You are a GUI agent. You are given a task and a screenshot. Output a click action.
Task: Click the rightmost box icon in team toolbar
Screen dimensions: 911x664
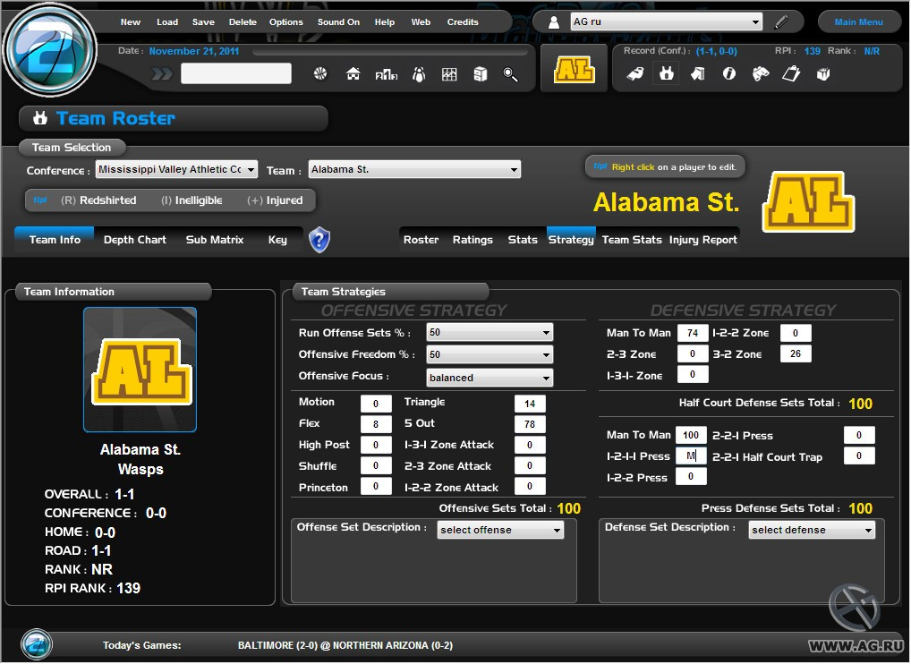pos(823,73)
